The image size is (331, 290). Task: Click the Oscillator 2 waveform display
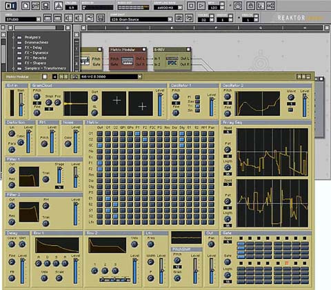pyautogui.click(x=258, y=103)
